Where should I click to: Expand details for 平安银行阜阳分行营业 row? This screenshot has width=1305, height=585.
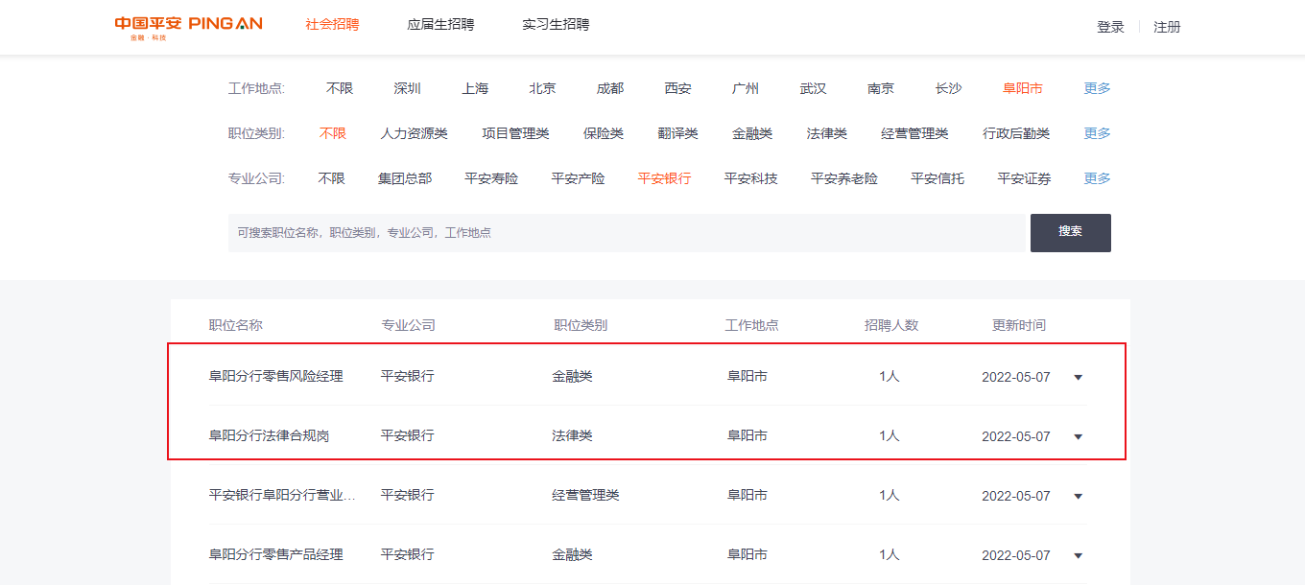(1078, 497)
